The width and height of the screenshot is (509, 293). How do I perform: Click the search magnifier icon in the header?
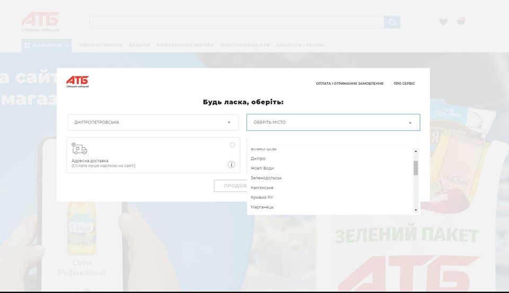[x=392, y=22]
